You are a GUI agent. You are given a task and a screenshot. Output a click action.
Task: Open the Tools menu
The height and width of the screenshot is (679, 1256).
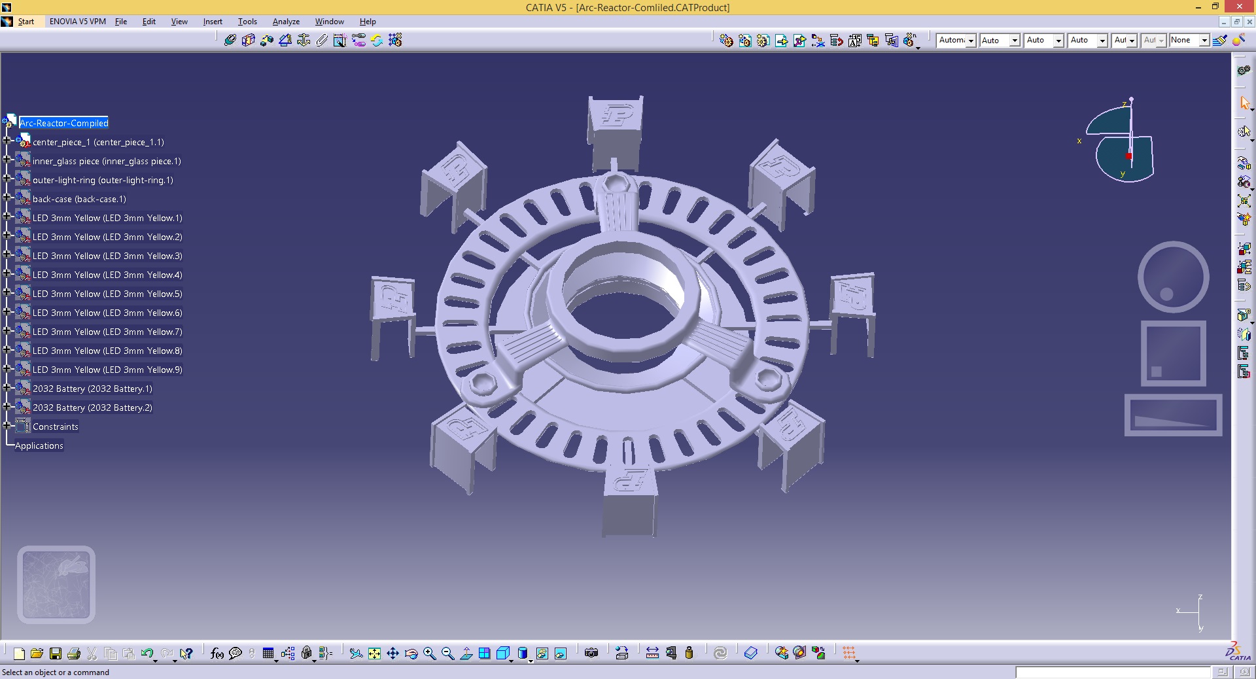(247, 22)
